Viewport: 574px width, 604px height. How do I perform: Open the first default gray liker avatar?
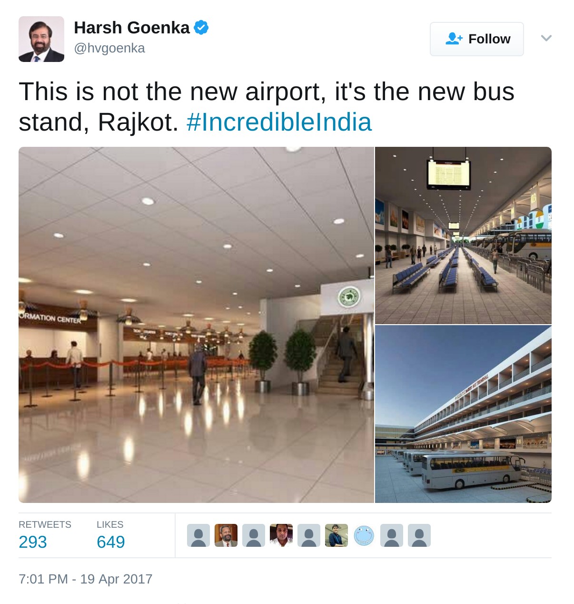[x=198, y=535]
